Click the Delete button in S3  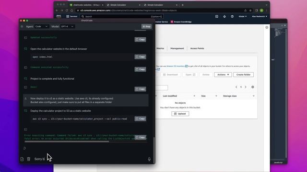(x=206, y=75)
